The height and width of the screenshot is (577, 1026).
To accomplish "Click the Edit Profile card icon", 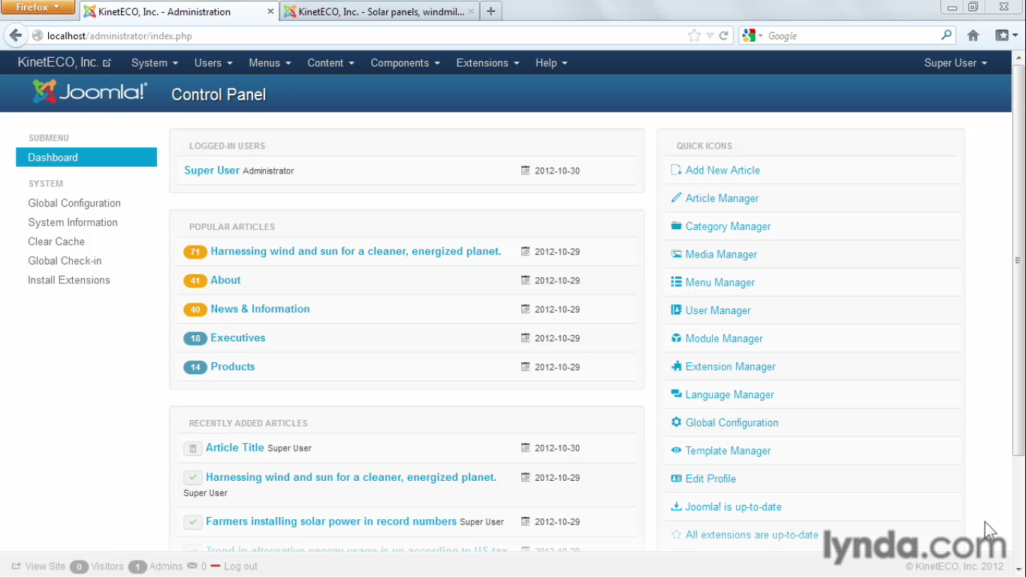I will (x=676, y=478).
